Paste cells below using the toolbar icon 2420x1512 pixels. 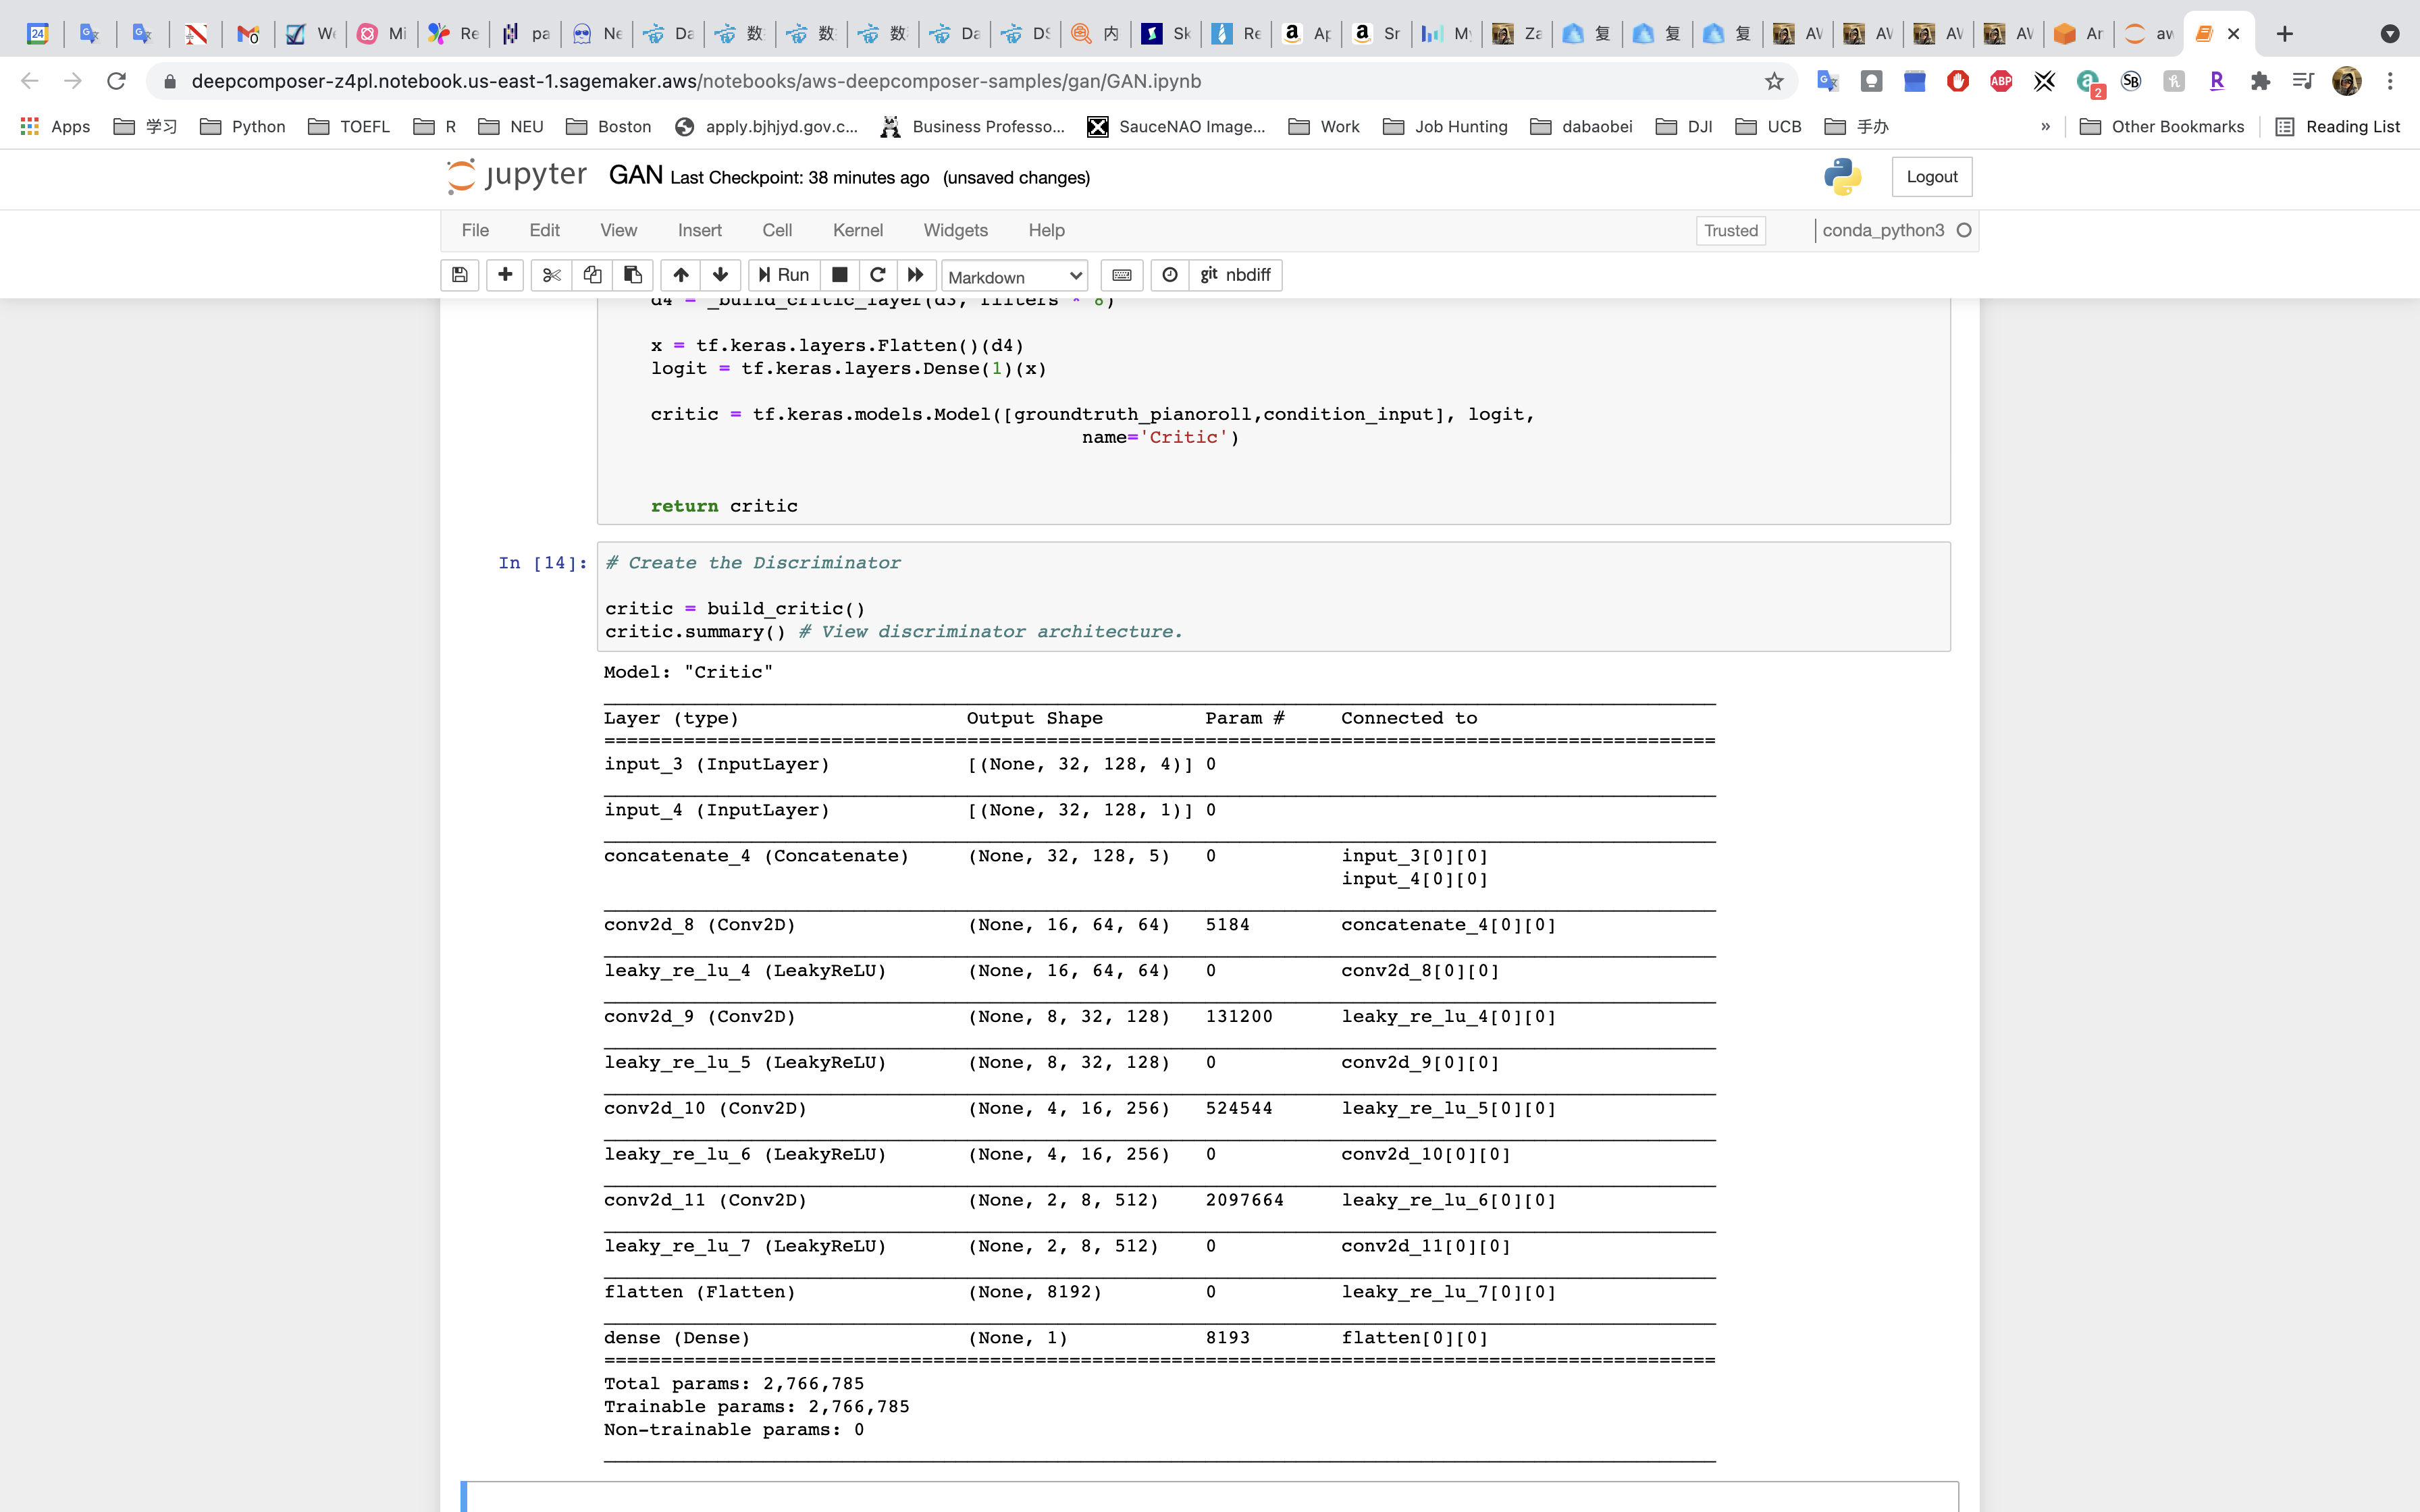coord(633,275)
